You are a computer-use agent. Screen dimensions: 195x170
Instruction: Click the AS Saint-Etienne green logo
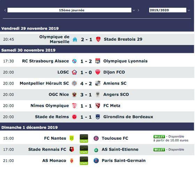[x=96, y=150]
